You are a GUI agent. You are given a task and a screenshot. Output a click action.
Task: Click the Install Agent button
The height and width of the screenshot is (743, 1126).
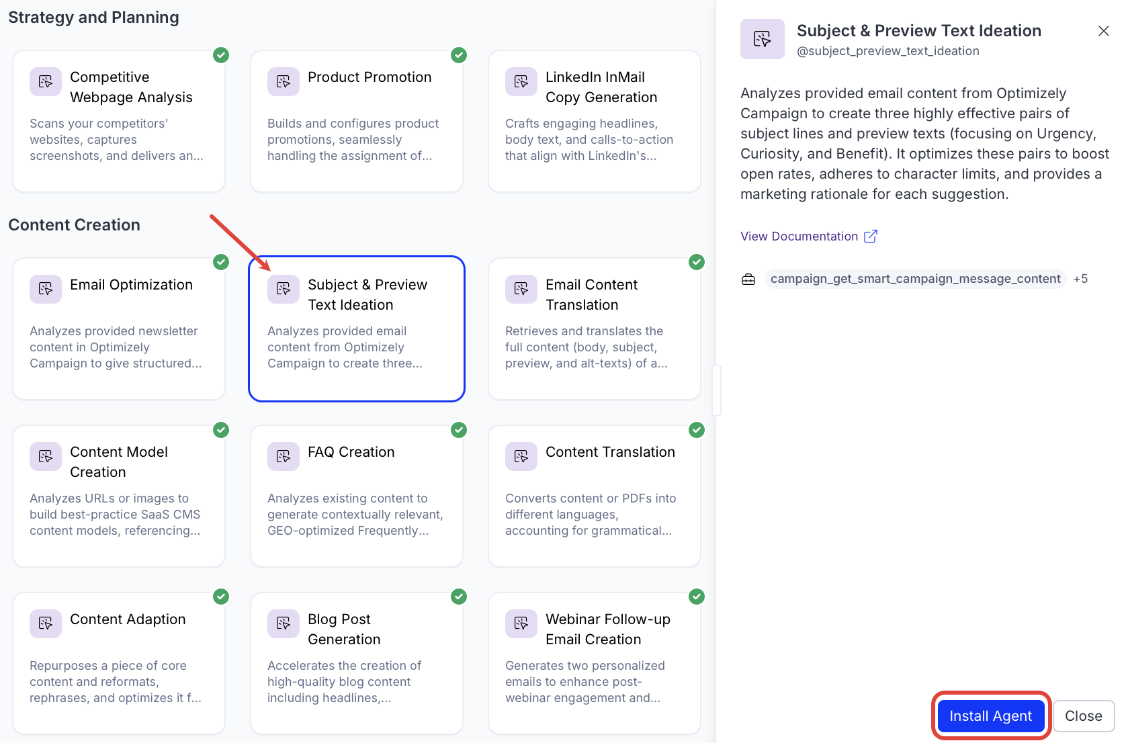(x=990, y=715)
